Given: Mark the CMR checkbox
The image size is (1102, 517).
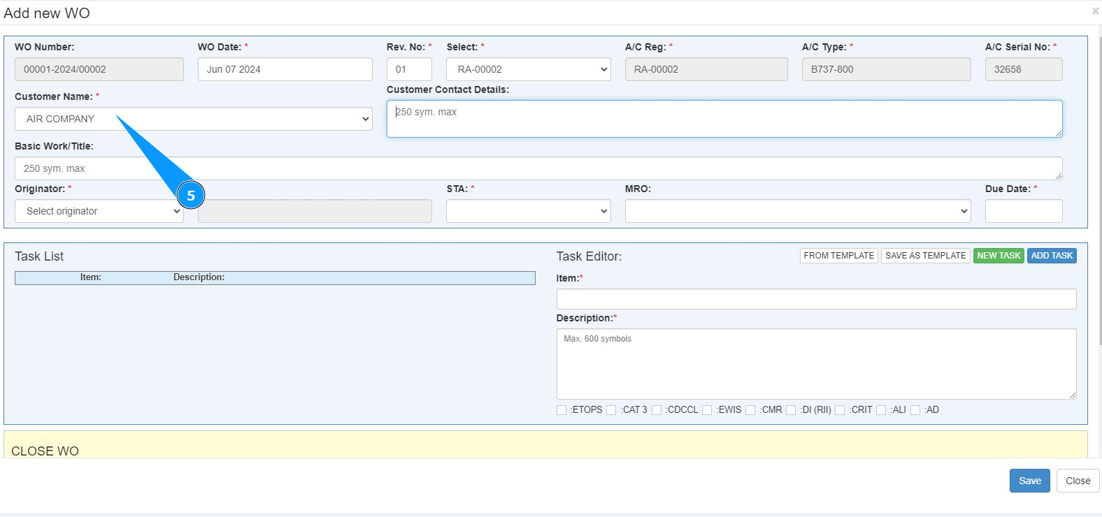Looking at the screenshot, I should pyautogui.click(x=750, y=410).
